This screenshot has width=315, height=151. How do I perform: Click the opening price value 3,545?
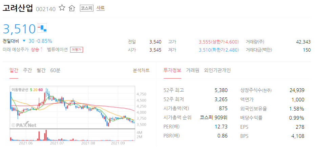point(155,50)
